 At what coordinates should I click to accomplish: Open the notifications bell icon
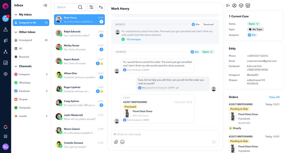pos(5,127)
